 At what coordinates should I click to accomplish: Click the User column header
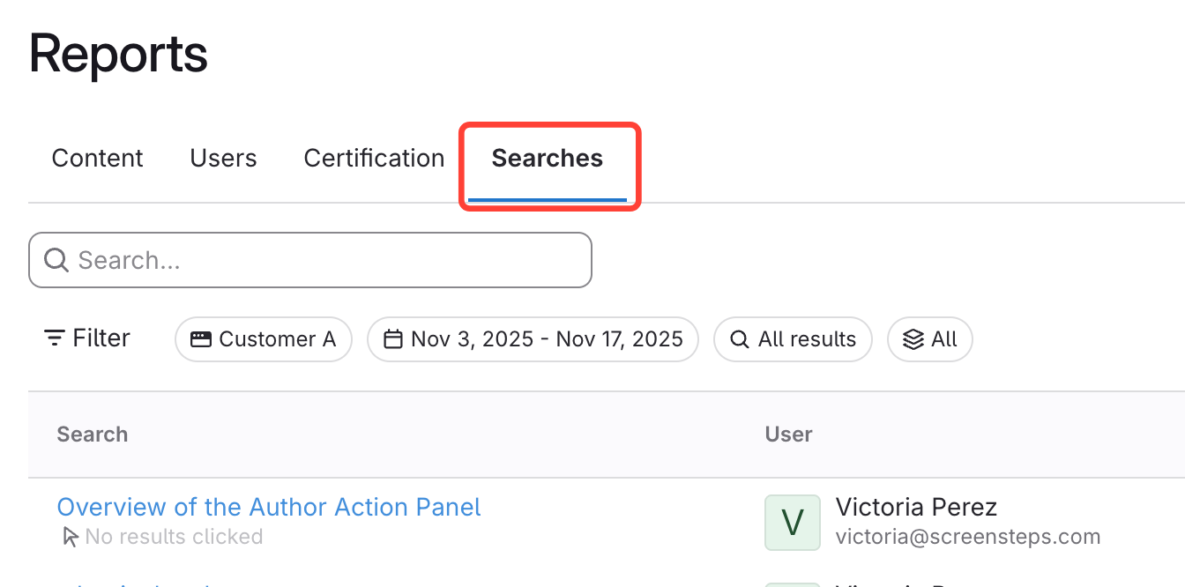788,435
